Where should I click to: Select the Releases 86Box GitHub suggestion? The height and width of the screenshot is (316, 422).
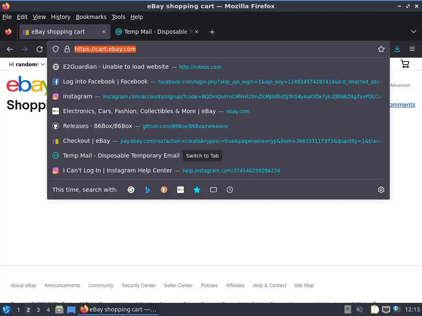click(218, 126)
